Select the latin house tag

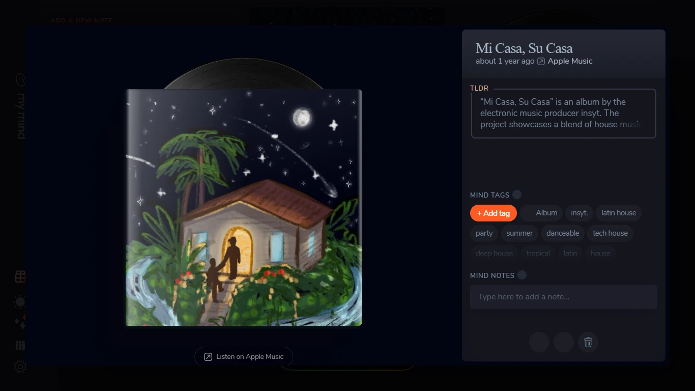(619, 213)
